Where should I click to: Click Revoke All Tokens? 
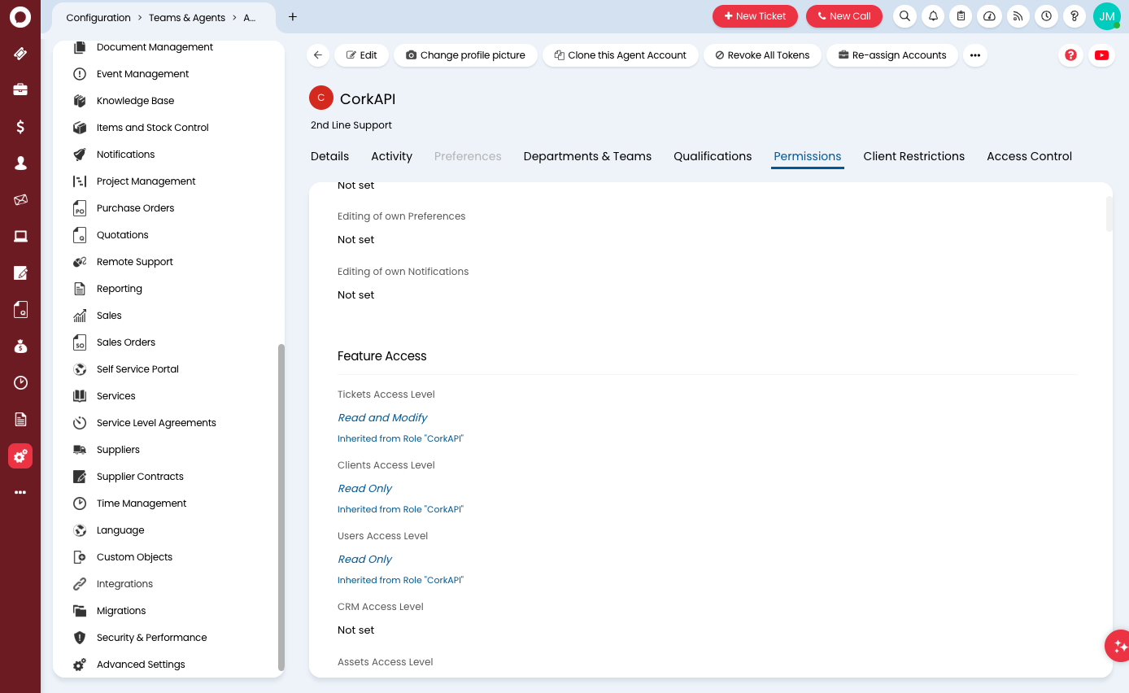(762, 55)
